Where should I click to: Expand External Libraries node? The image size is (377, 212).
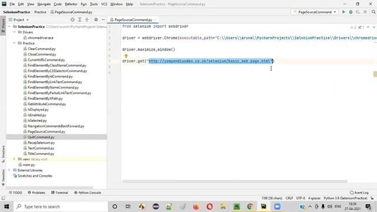pos(9,170)
